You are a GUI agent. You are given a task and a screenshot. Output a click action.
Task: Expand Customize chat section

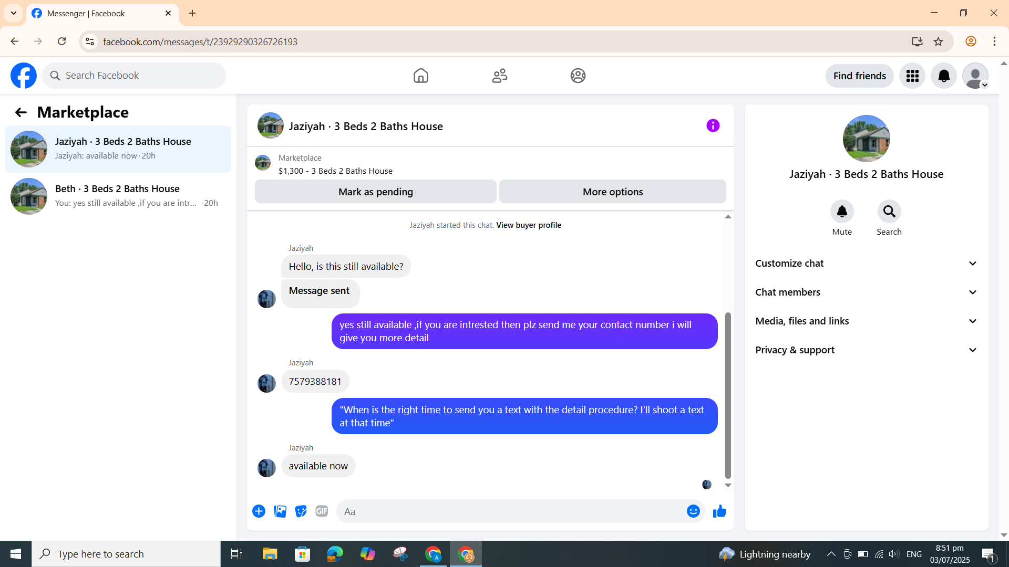point(866,264)
